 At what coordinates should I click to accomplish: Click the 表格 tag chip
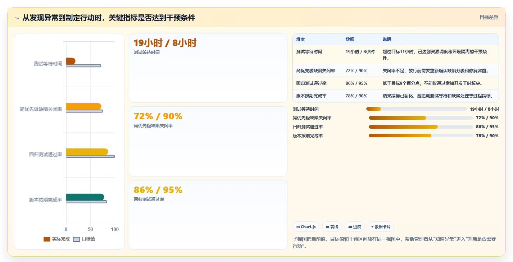332,227
